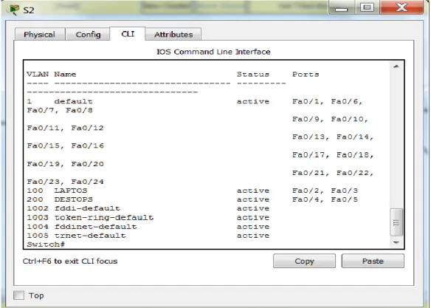Click the 'trnet-default' entry
431x308 pixels.
(90, 236)
